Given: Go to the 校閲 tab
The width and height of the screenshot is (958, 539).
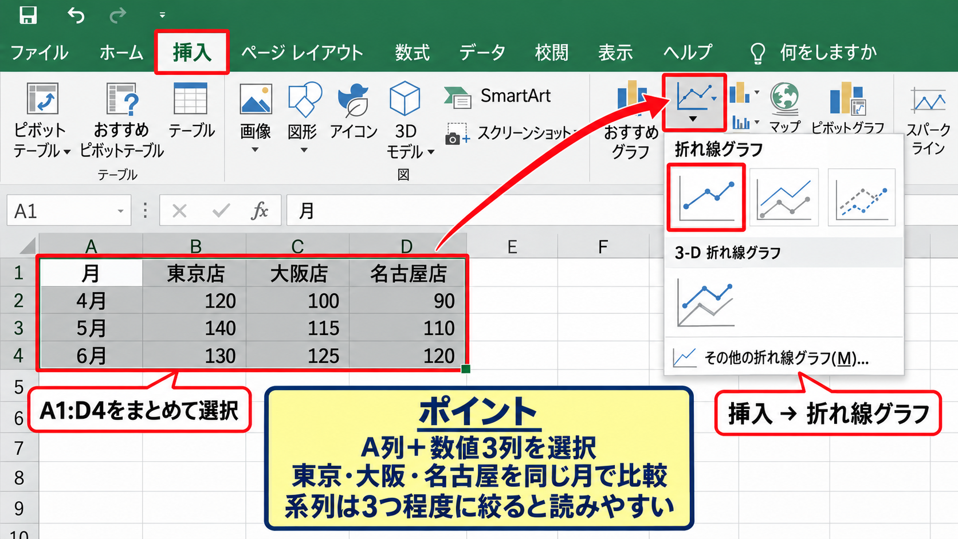Looking at the screenshot, I should (551, 53).
